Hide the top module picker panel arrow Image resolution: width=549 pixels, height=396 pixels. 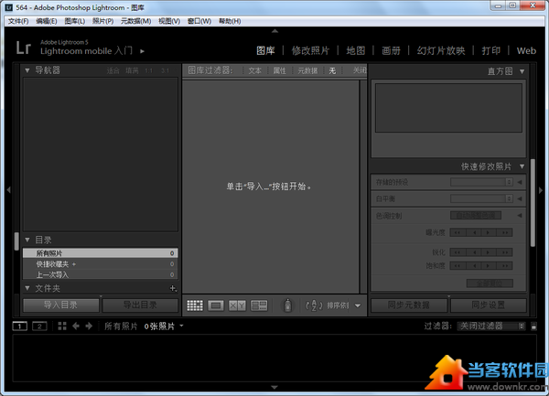pyautogui.click(x=274, y=31)
